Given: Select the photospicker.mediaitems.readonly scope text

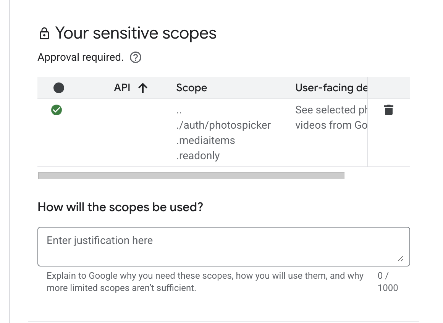Looking at the screenshot, I should pos(223,133).
